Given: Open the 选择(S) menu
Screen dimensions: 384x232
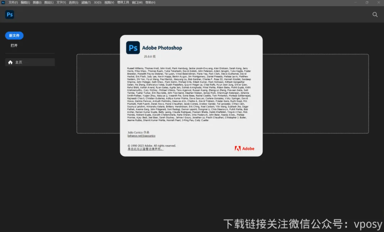Looking at the screenshot, I should [73, 3].
